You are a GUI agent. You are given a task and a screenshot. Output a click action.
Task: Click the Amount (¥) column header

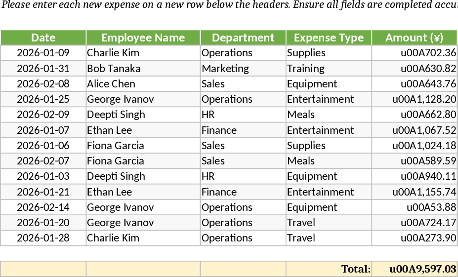point(414,38)
